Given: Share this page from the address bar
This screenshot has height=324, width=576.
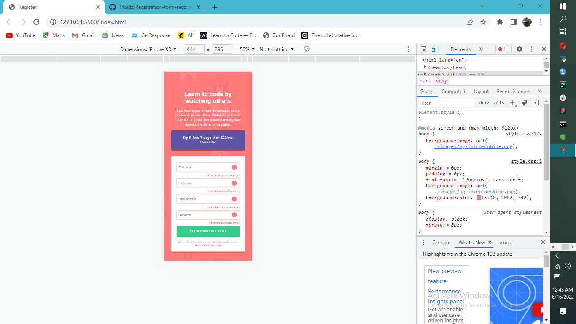Looking at the screenshot, I should click(470, 22).
